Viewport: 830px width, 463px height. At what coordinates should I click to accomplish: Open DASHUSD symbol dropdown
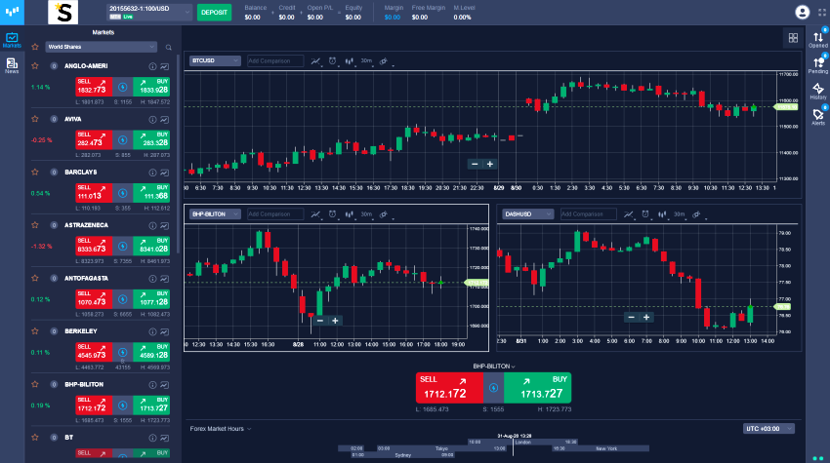click(527, 214)
